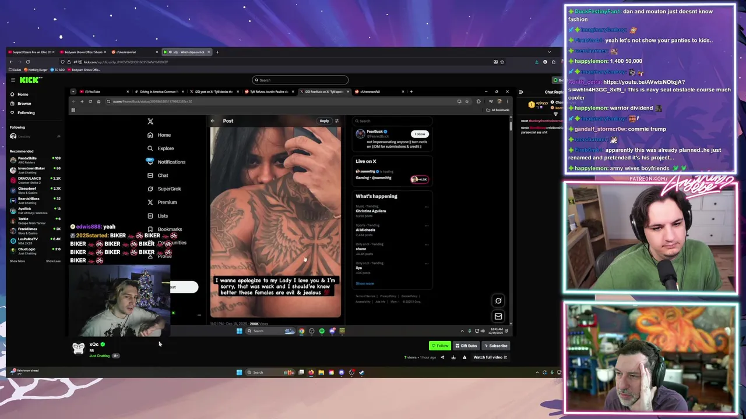746x419 pixels.
Task: Collapse recommended list with Show Less
Action: click(x=53, y=261)
